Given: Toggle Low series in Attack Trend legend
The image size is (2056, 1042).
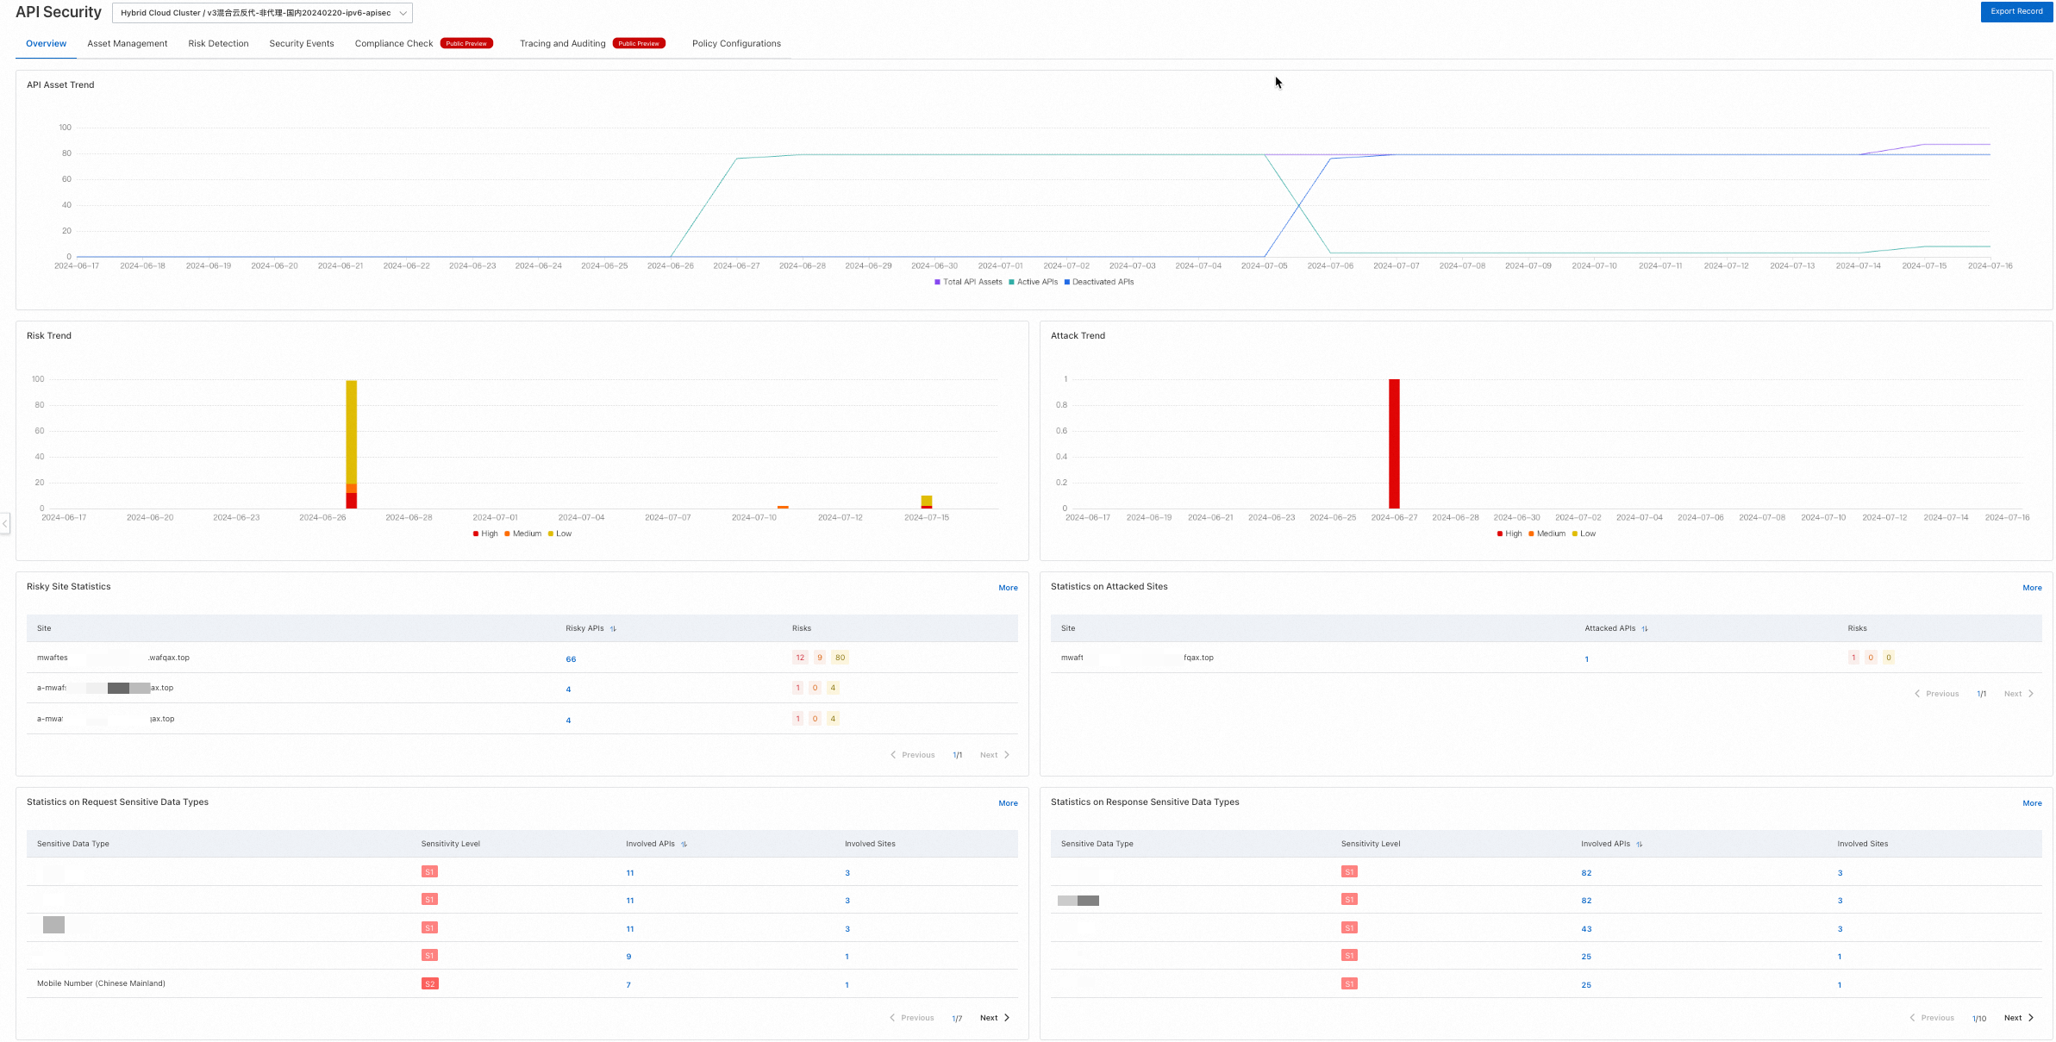Looking at the screenshot, I should click(1584, 533).
